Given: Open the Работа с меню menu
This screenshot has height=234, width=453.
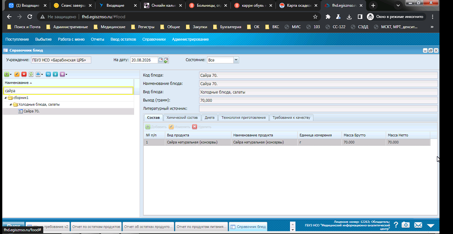Looking at the screenshot, I should pos(71,39).
